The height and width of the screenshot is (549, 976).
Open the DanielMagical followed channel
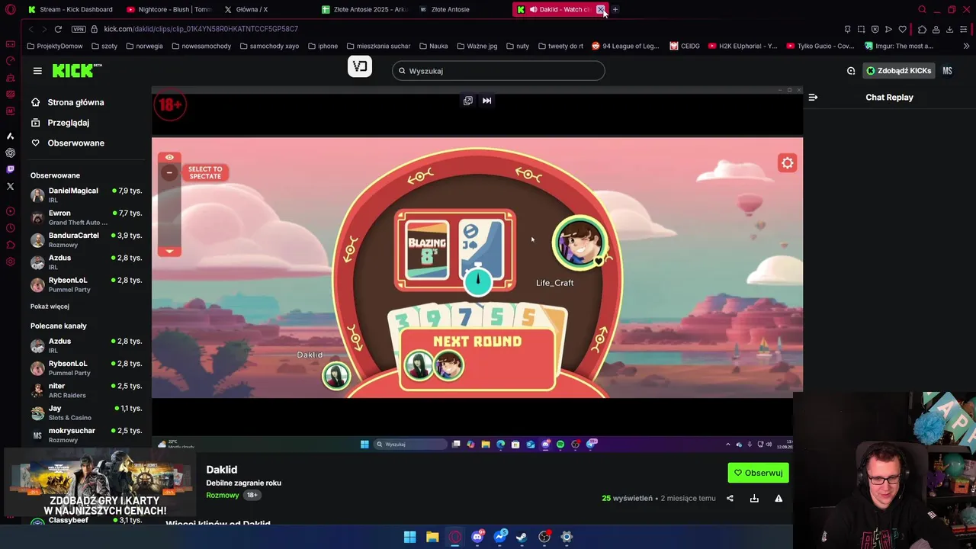tap(85, 195)
